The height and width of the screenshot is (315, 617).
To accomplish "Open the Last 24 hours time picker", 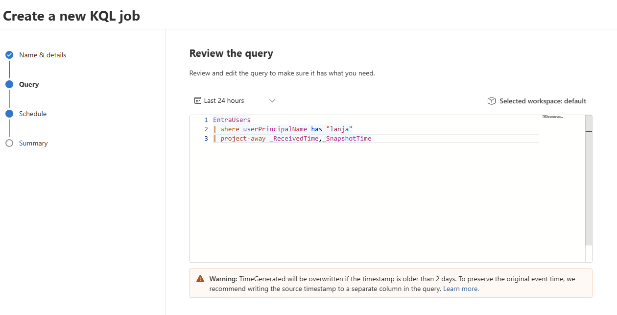I will (x=224, y=100).
